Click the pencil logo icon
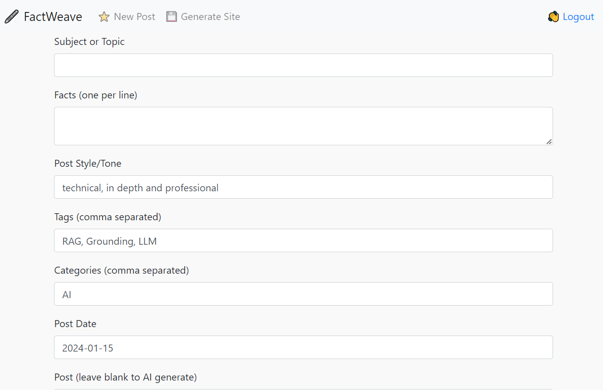 click(11, 16)
